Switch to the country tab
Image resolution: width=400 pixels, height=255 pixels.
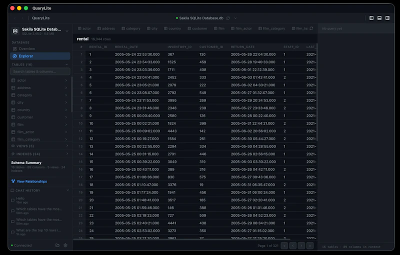[172, 28]
